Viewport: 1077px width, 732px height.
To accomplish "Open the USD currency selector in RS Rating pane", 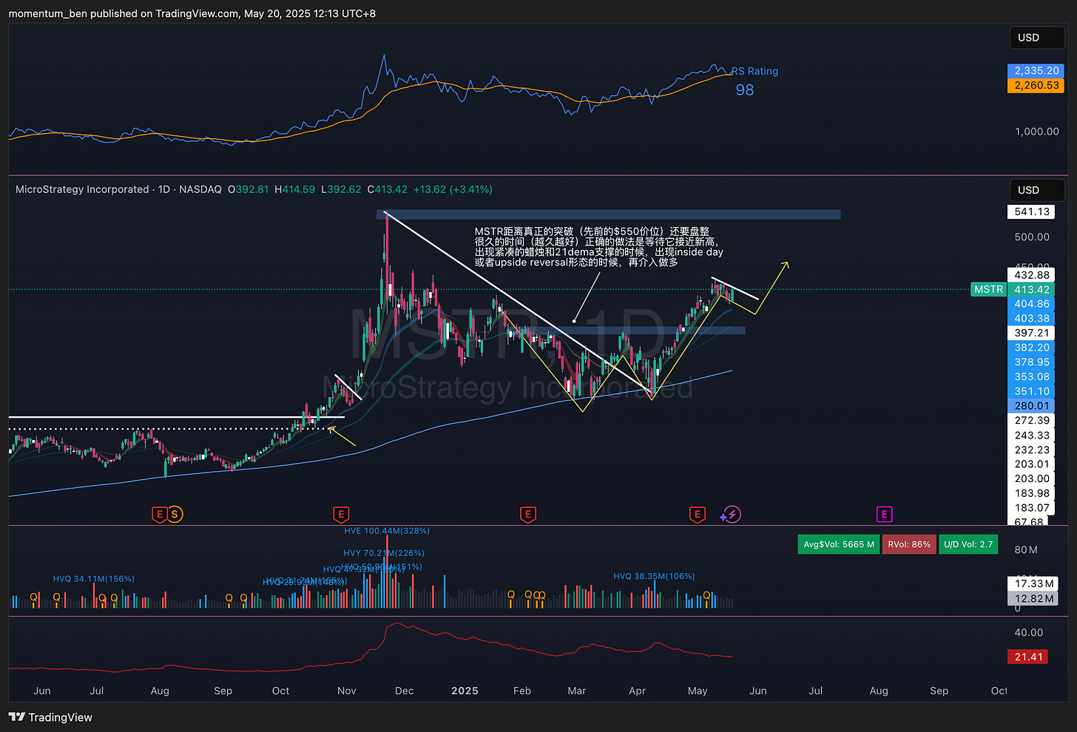I will (1037, 38).
